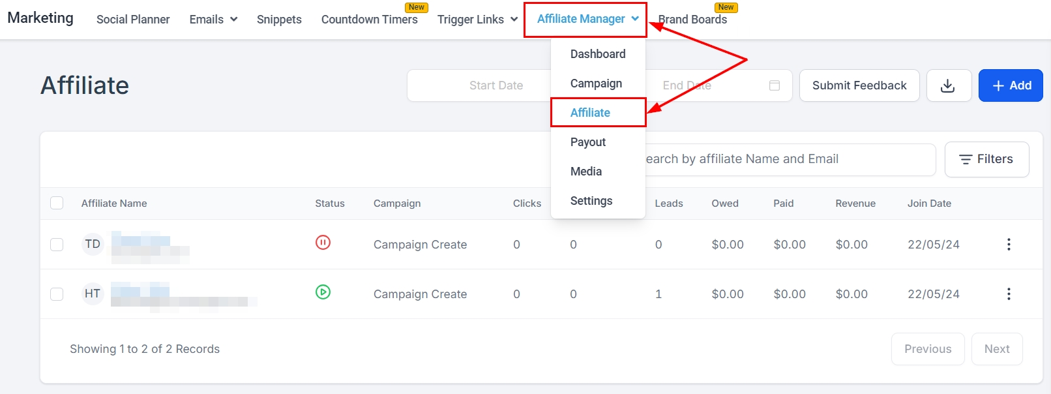Viewport: 1051px width, 394px height.
Task: Expand the Emails dropdown menu
Action: pos(213,20)
